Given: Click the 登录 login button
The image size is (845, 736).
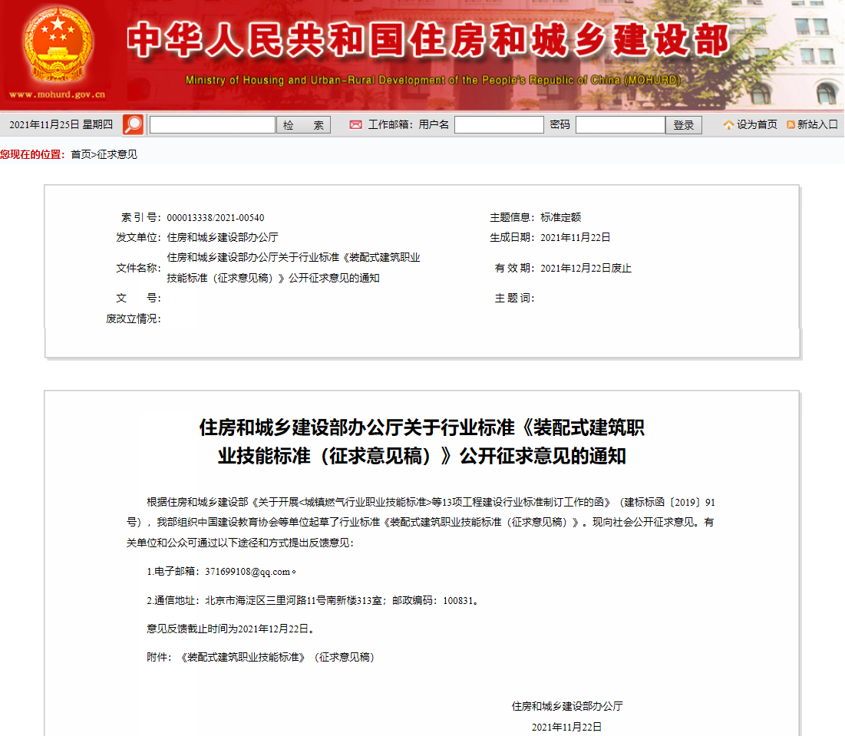Looking at the screenshot, I should tap(683, 125).
